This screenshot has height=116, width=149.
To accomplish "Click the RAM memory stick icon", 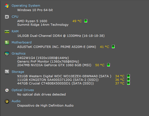I will [7, 32].
